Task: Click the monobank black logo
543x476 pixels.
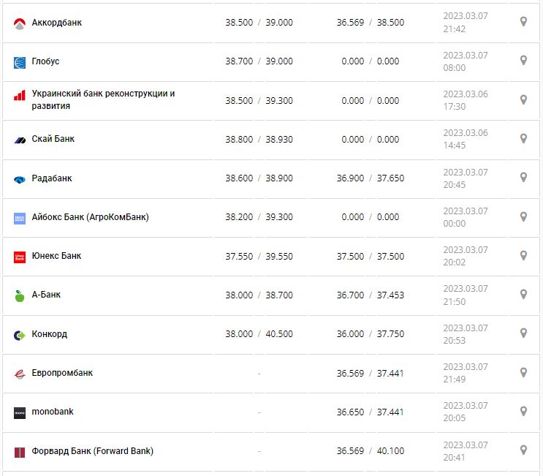Action: (x=20, y=412)
